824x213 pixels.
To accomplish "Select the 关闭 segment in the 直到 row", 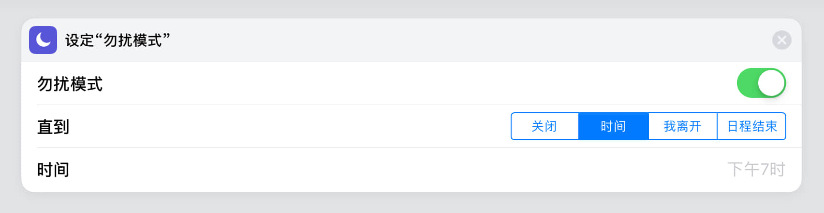I will tap(544, 126).
